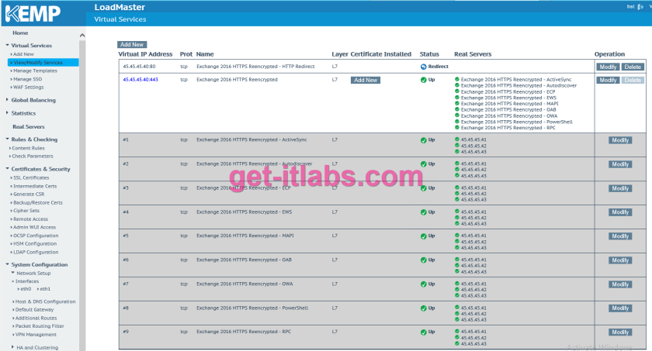Open SSL Certificates page
652x351 pixels.
[31, 177]
